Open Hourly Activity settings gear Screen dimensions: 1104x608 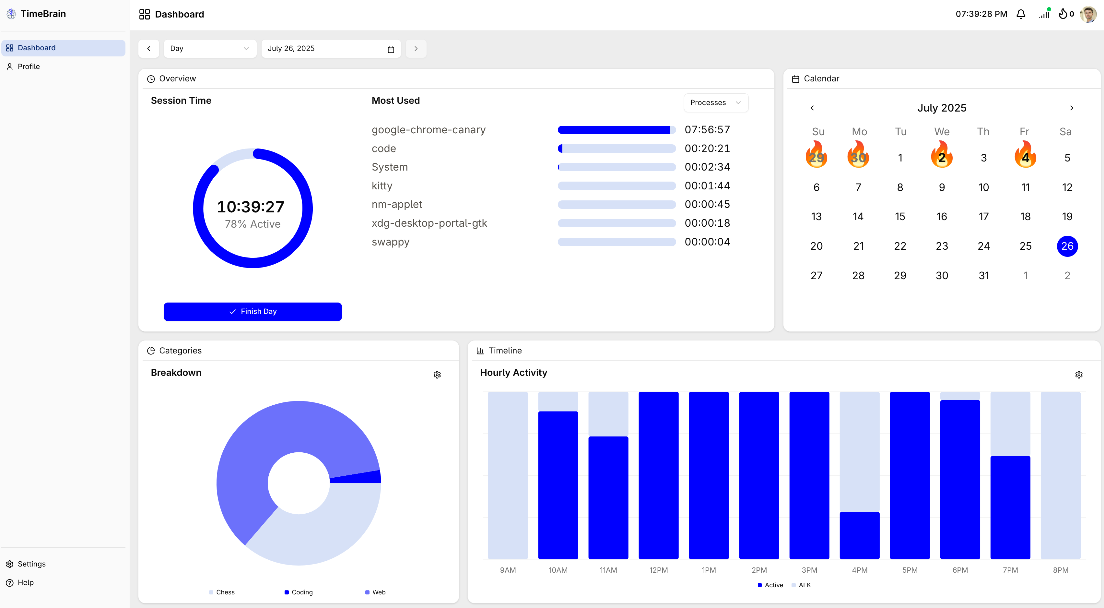coord(1079,375)
